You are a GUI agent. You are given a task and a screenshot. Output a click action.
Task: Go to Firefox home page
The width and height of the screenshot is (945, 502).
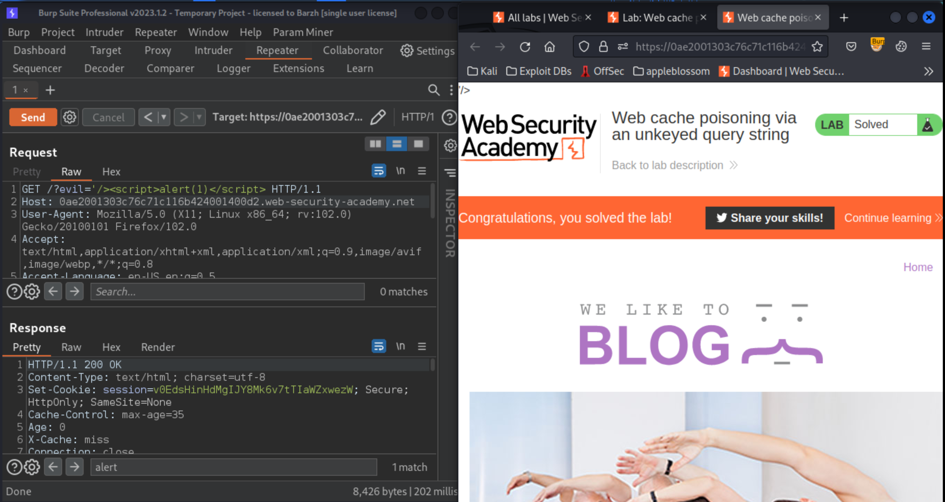tap(549, 47)
